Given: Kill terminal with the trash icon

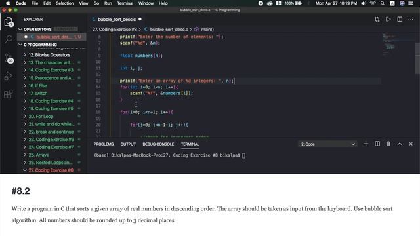Looking at the screenshot, I should point(388,144).
